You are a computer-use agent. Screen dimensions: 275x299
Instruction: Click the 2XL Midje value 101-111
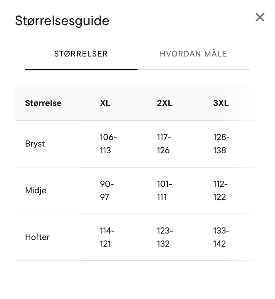[x=164, y=191]
